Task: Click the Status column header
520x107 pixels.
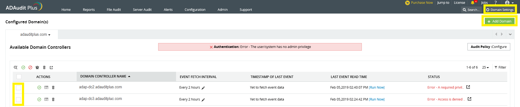Action: pyautogui.click(x=434, y=77)
